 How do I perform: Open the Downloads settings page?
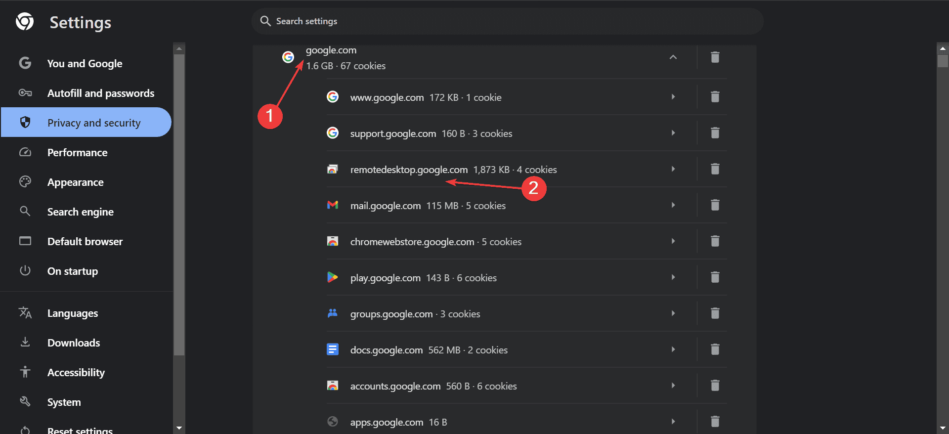tap(73, 343)
